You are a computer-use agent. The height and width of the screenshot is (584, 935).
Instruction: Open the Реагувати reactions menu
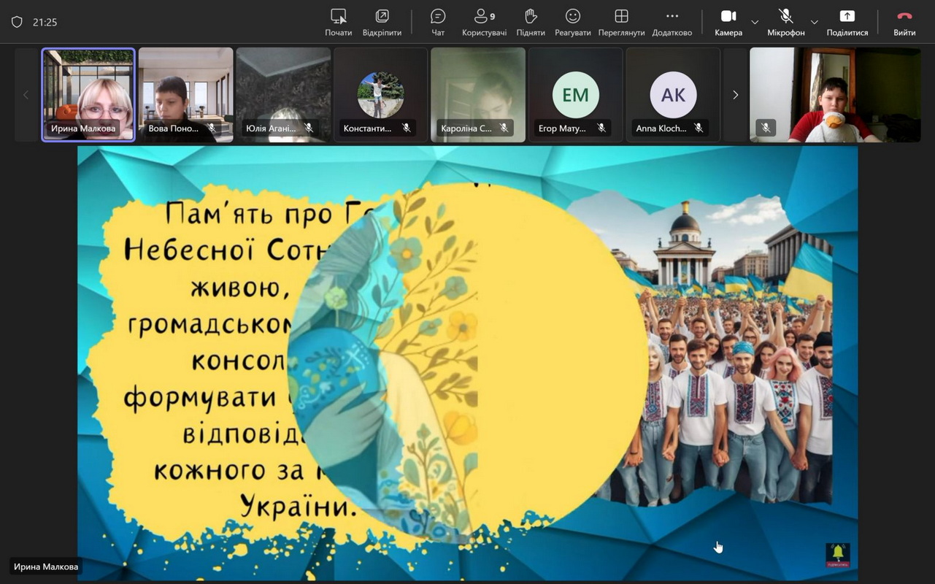tap(573, 22)
